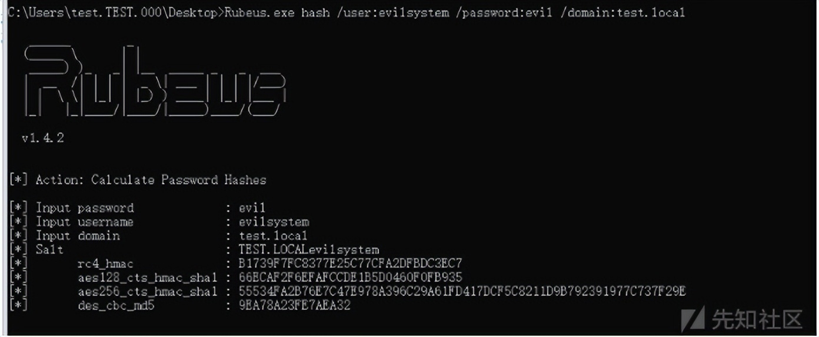Click the v1.4.2 version text
Screen dimensions: 819x337
43,139
